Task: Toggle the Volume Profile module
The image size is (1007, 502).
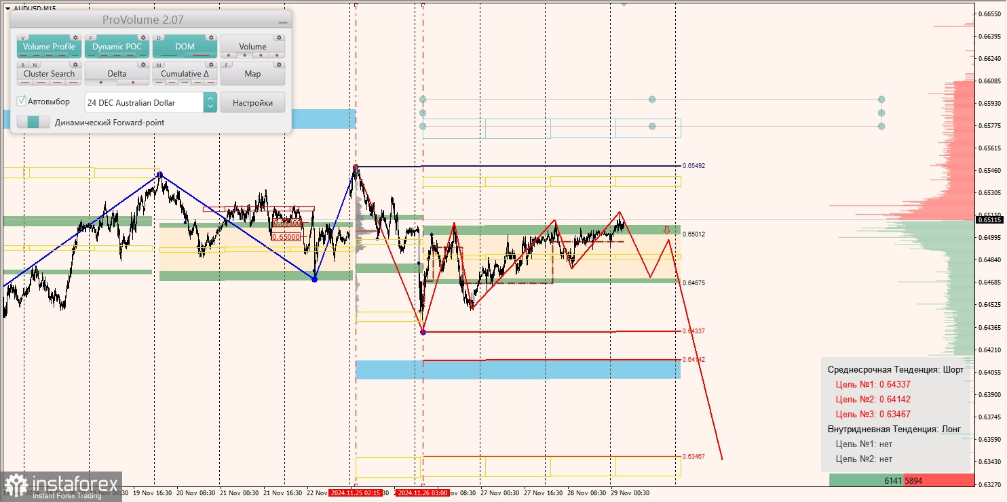Action: pyautogui.click(x=49, y=47)
